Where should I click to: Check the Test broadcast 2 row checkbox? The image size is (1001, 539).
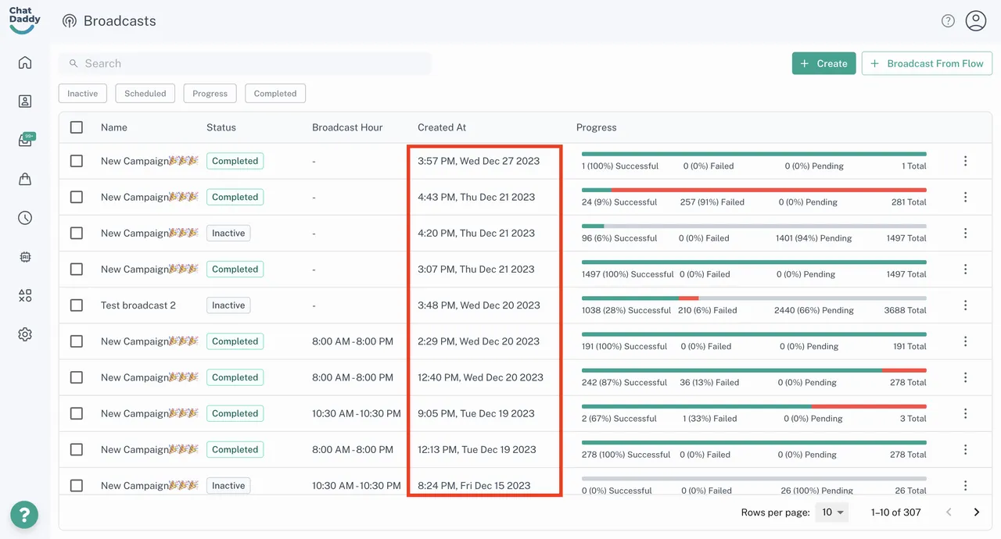[x=77, y=305]
